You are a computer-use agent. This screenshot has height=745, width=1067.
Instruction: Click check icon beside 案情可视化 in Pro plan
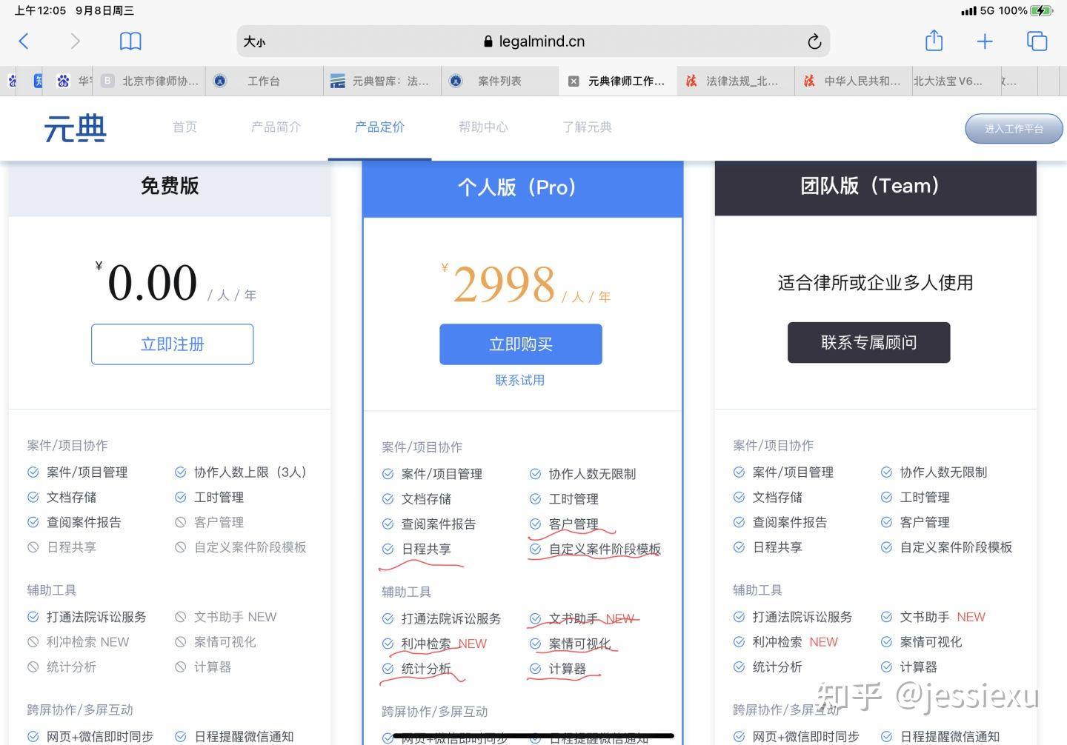coord(535,644)
